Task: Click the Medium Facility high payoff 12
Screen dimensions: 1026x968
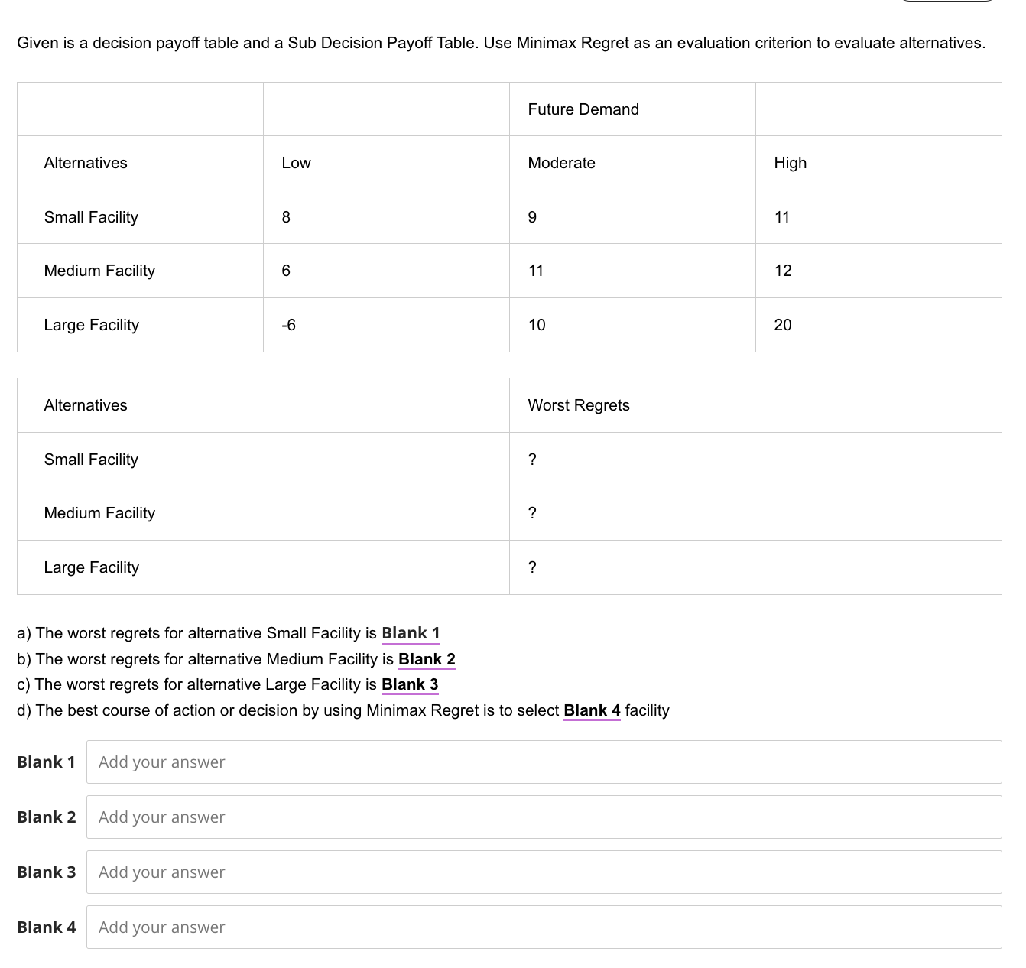Action: (x=783, y=271)
